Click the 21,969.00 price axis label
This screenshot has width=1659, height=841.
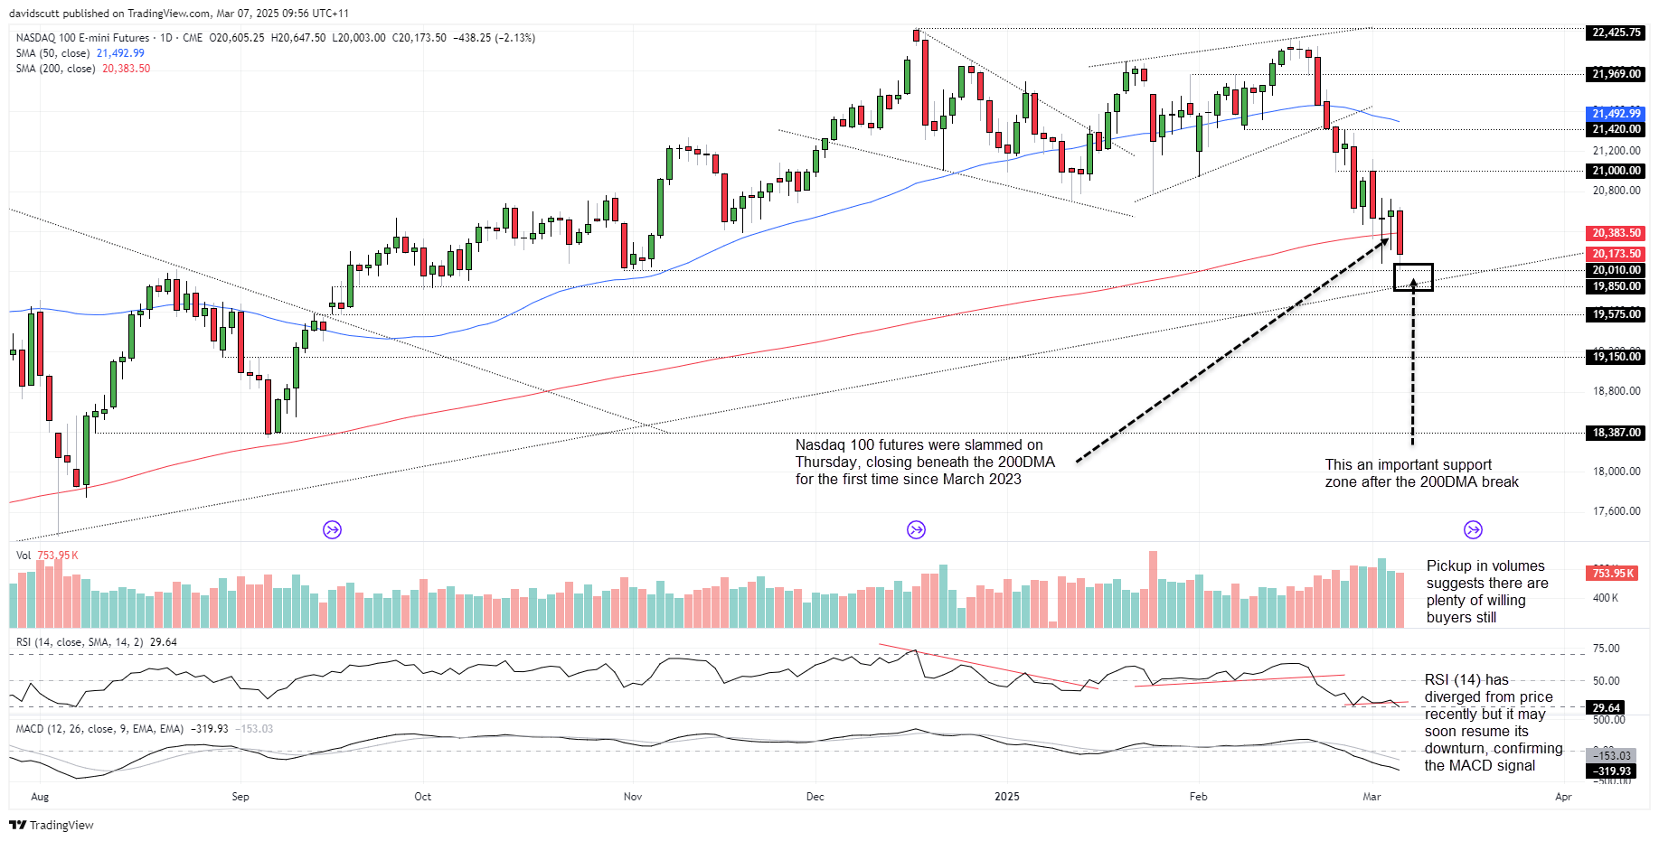[x=1617, y=74]
